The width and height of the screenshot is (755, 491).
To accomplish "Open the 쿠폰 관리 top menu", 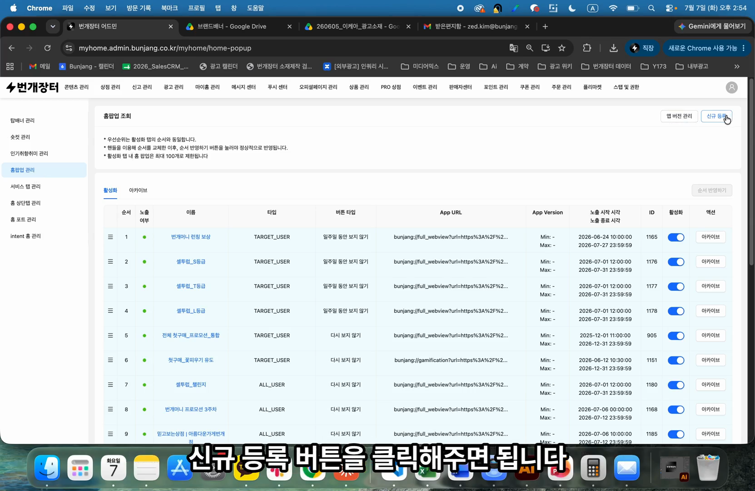I will coord(530,87).
